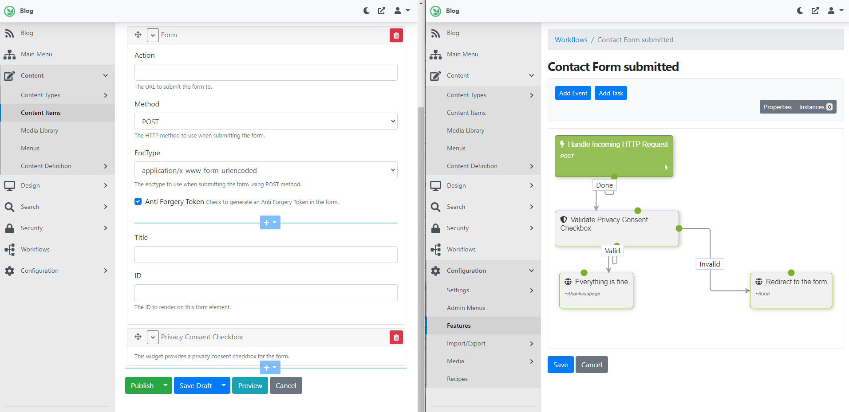Grab the move handle of Form widget
849x412 pixels.
tap(138, 35)
